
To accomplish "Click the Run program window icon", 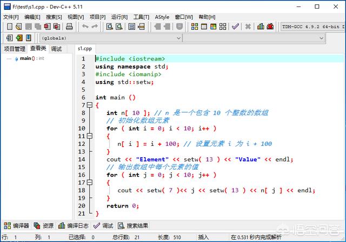I will point(204,26).
